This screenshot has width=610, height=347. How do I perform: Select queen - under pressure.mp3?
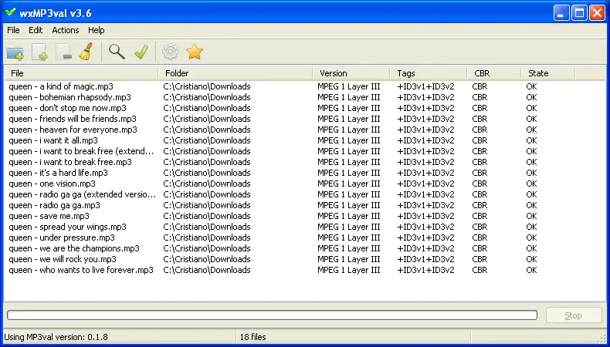click(x=62, y=238)
